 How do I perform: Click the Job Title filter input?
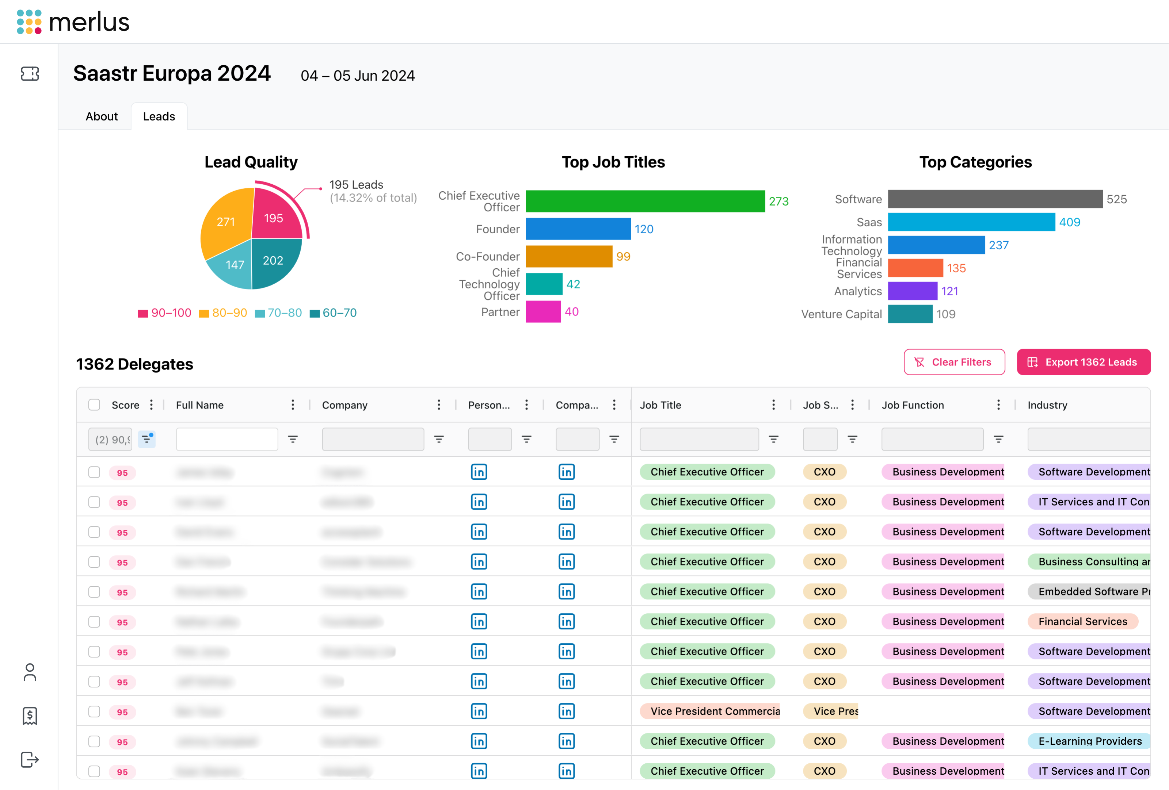699,439
